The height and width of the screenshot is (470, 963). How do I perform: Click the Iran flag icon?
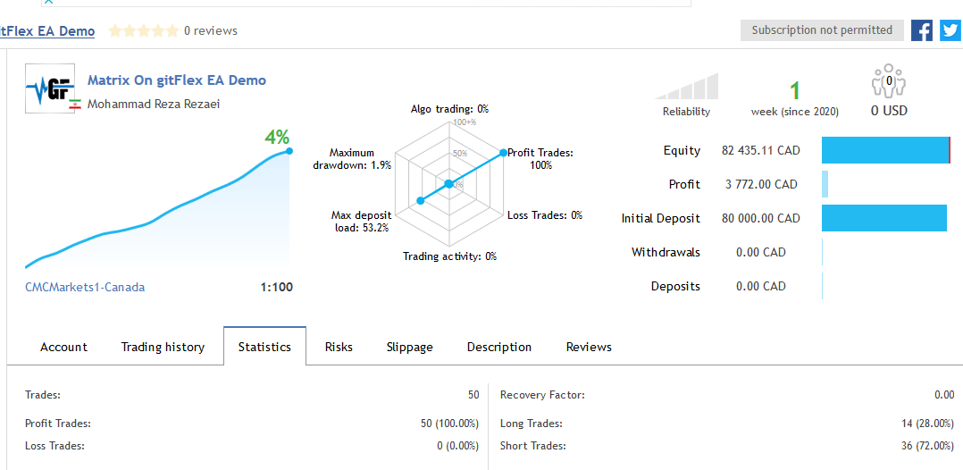click(x=75, y=105)
